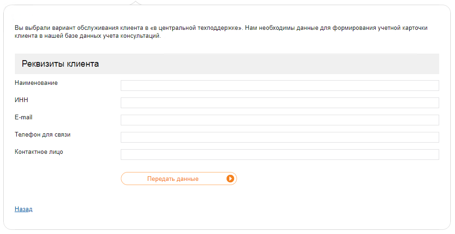
Task: Click the intro text starting Вы выбрали
Action: [221, 32]
